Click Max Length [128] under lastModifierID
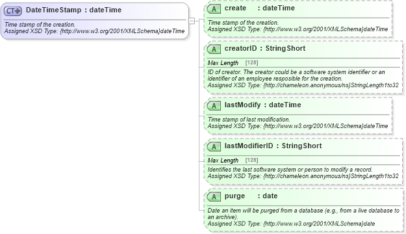The width and height of the screenshot is (406, 234). [233, 161]
